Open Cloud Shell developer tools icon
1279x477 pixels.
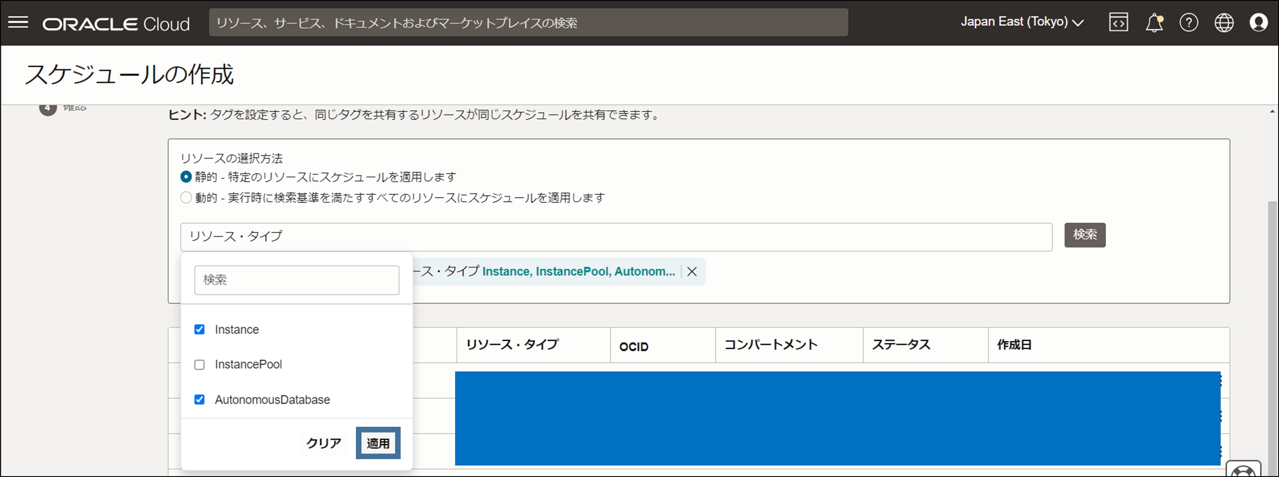tap(1118, 22)
